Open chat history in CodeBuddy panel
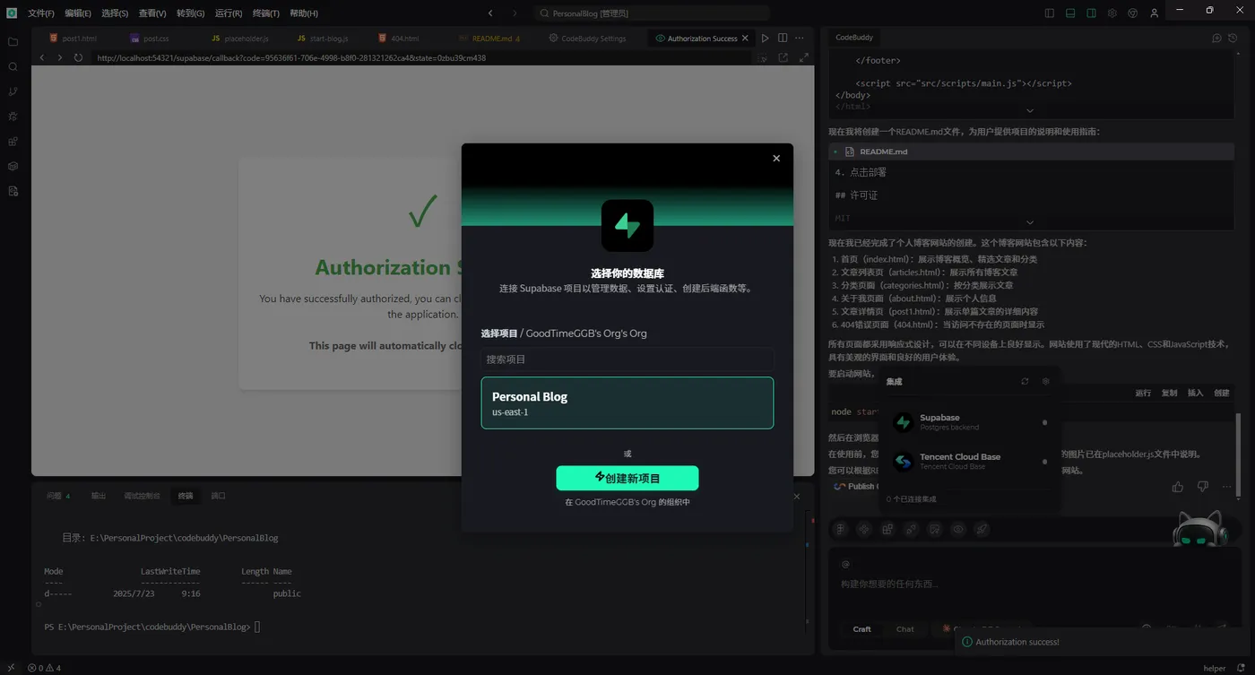 point(1233,39)
